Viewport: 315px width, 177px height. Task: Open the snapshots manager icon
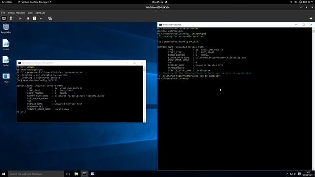click(50, 18)
